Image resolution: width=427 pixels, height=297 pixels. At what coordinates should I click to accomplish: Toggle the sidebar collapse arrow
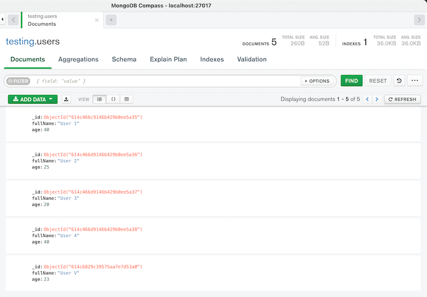tap(2, 20)
